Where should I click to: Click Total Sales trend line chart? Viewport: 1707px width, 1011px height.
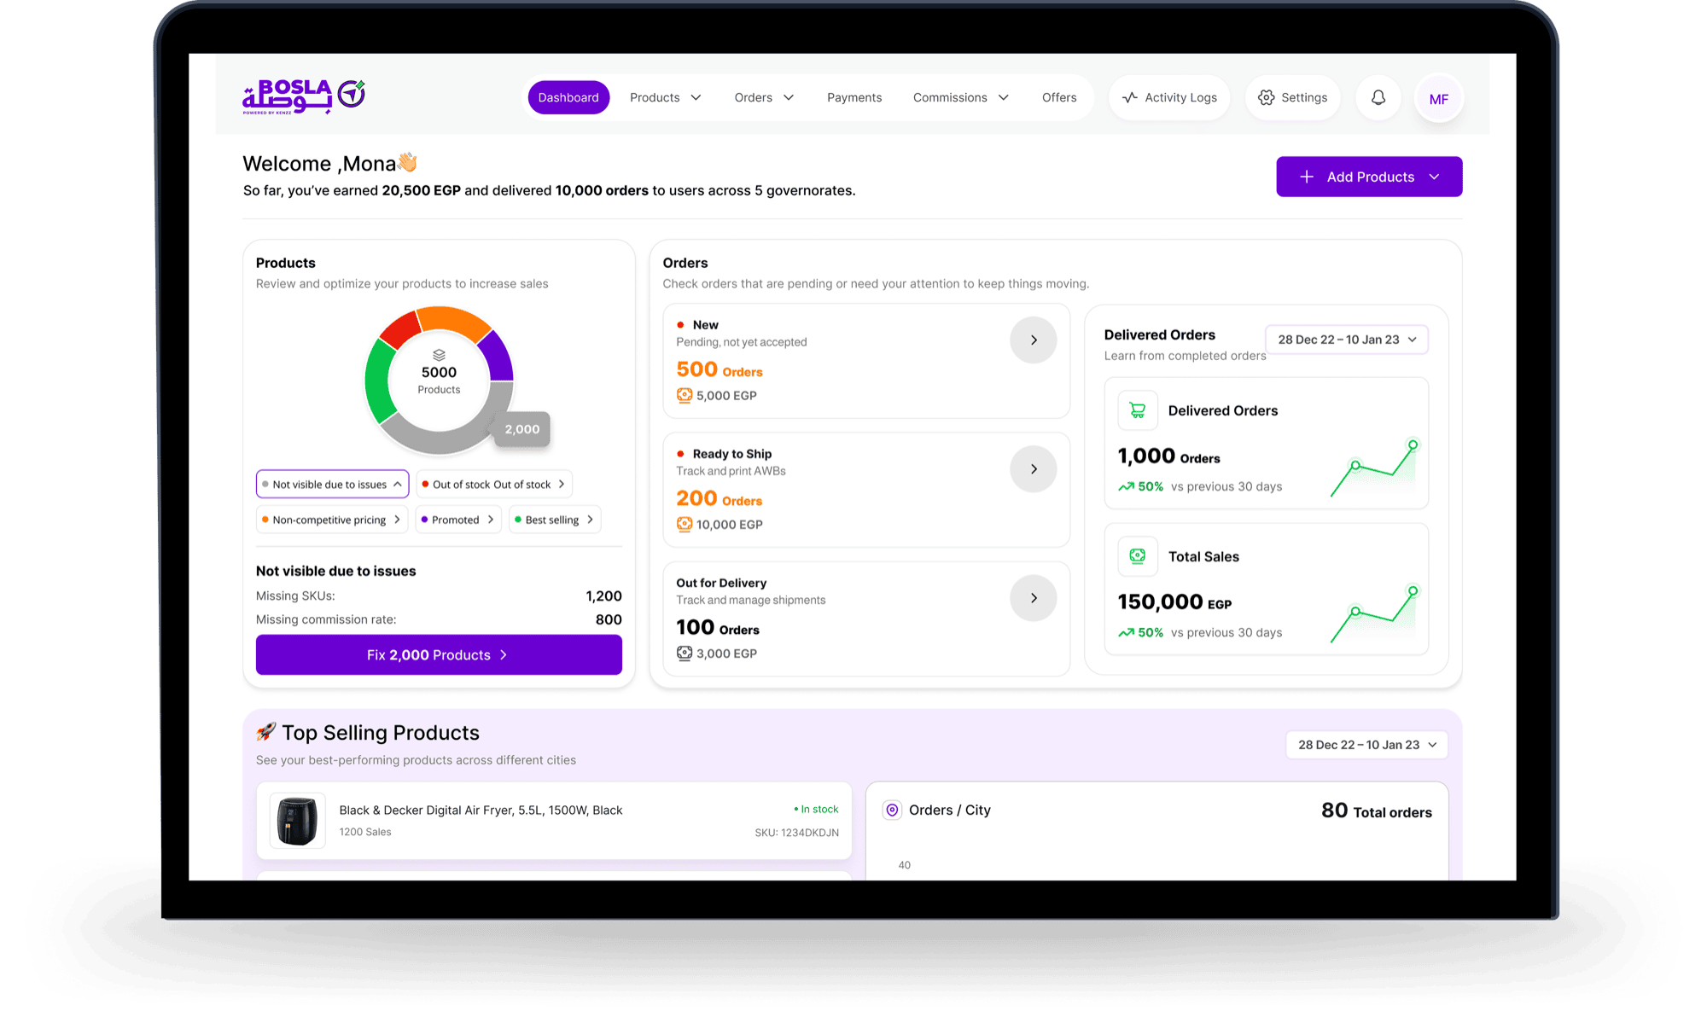point(1373,615)
